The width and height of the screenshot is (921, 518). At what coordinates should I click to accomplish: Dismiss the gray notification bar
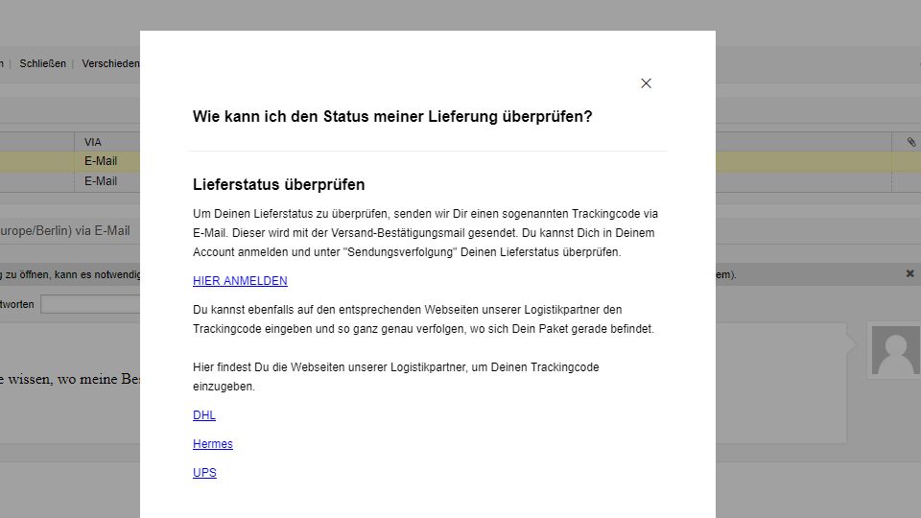tap(909, 273)
